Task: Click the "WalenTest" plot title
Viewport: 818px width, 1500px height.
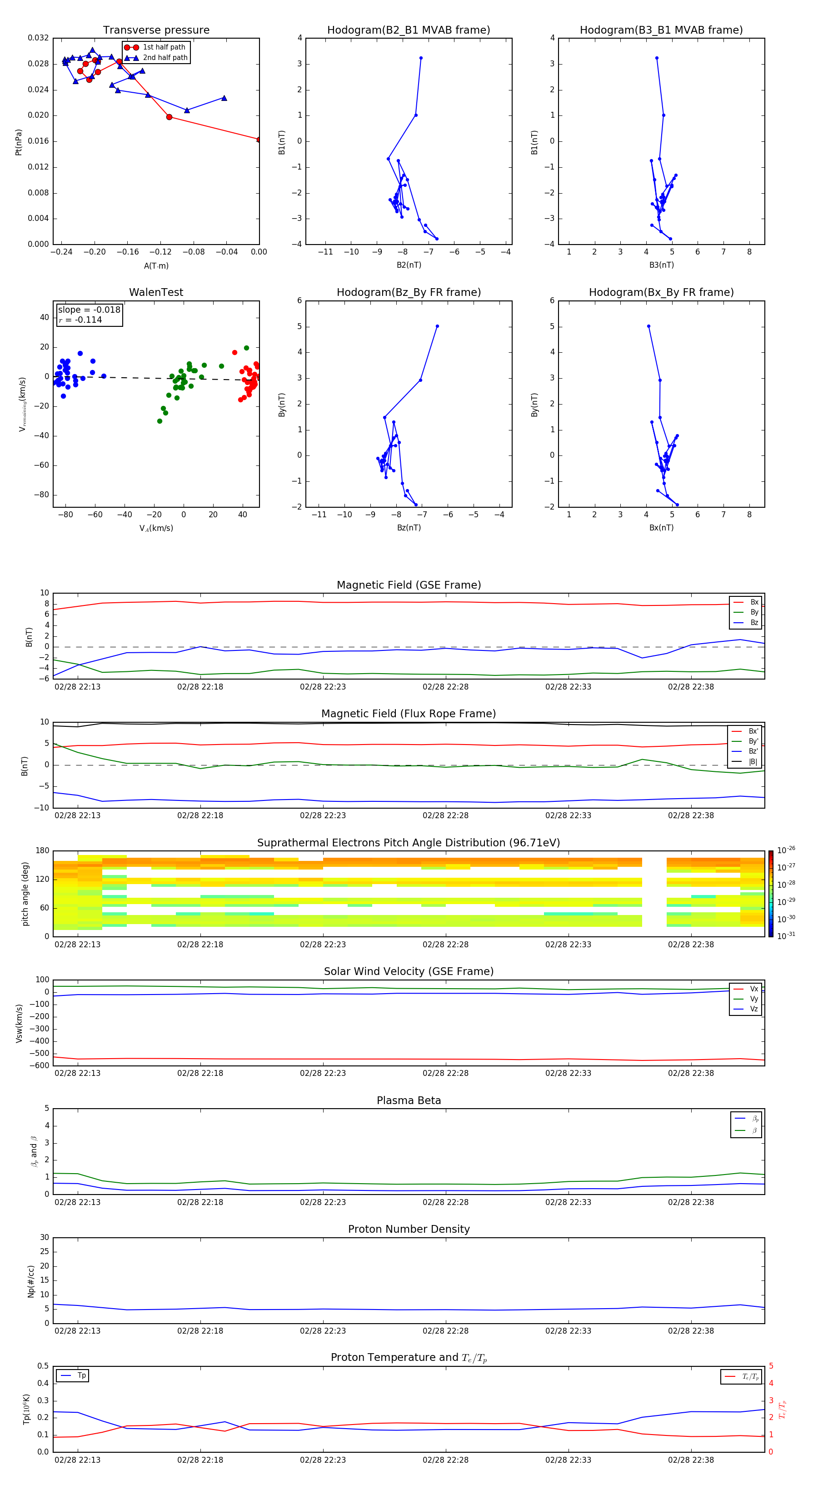Action: pyautogui.click(x=156, y=292)
